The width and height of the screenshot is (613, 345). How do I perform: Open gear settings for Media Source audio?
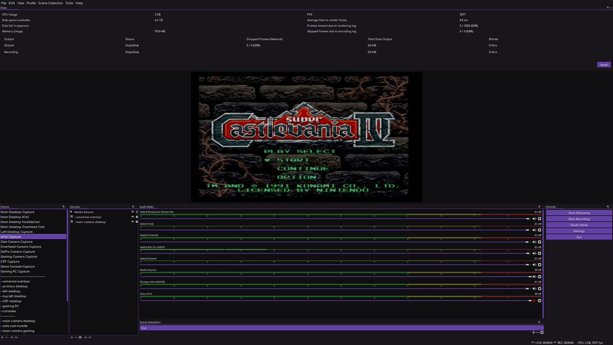[539, 277]
